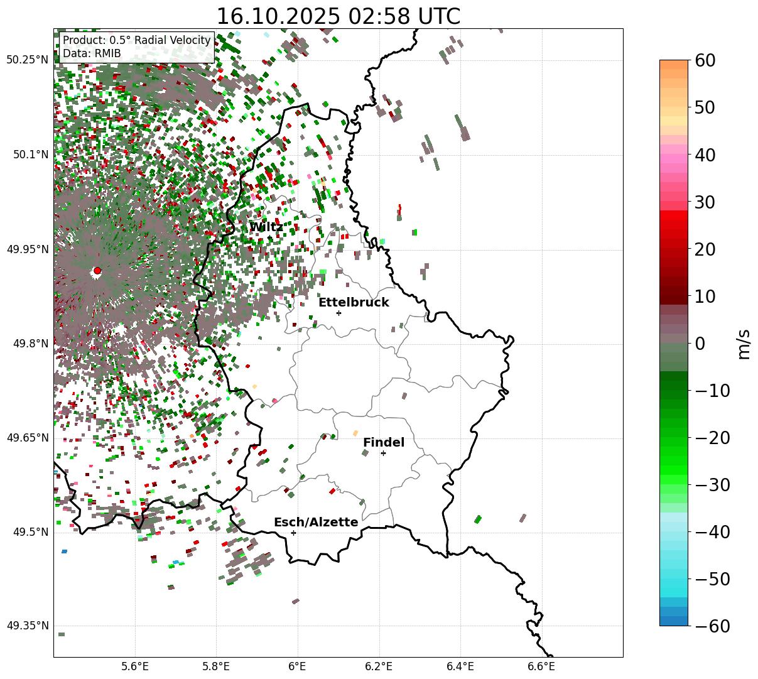The width and height of the screenshot is (758, 679).
Task: Pick the bright red 25 m/s colorbar band
Action: tap(673, 225)
